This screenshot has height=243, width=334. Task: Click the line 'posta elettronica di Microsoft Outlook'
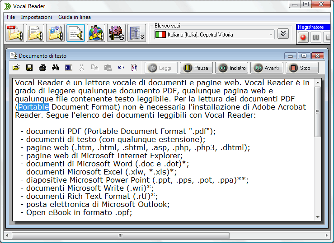pos(95,204)
